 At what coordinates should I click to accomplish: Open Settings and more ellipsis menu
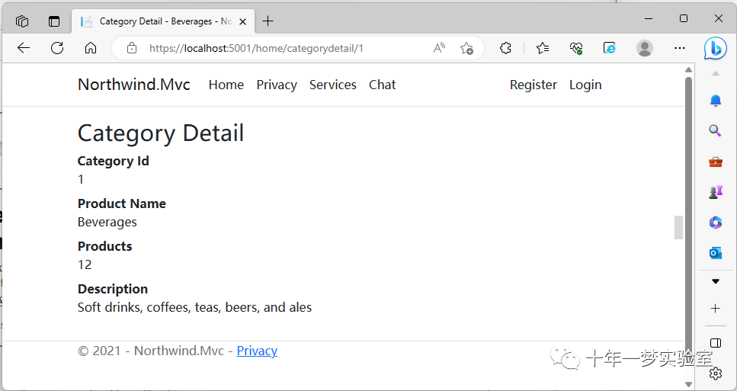680,48
